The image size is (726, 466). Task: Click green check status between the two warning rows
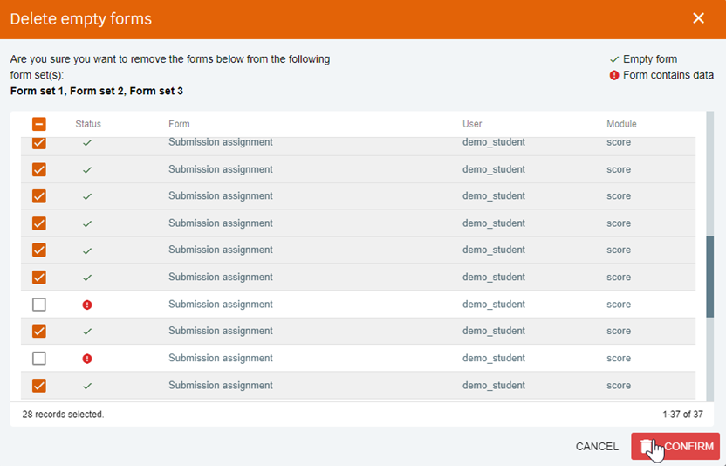(x=87, y=332)
